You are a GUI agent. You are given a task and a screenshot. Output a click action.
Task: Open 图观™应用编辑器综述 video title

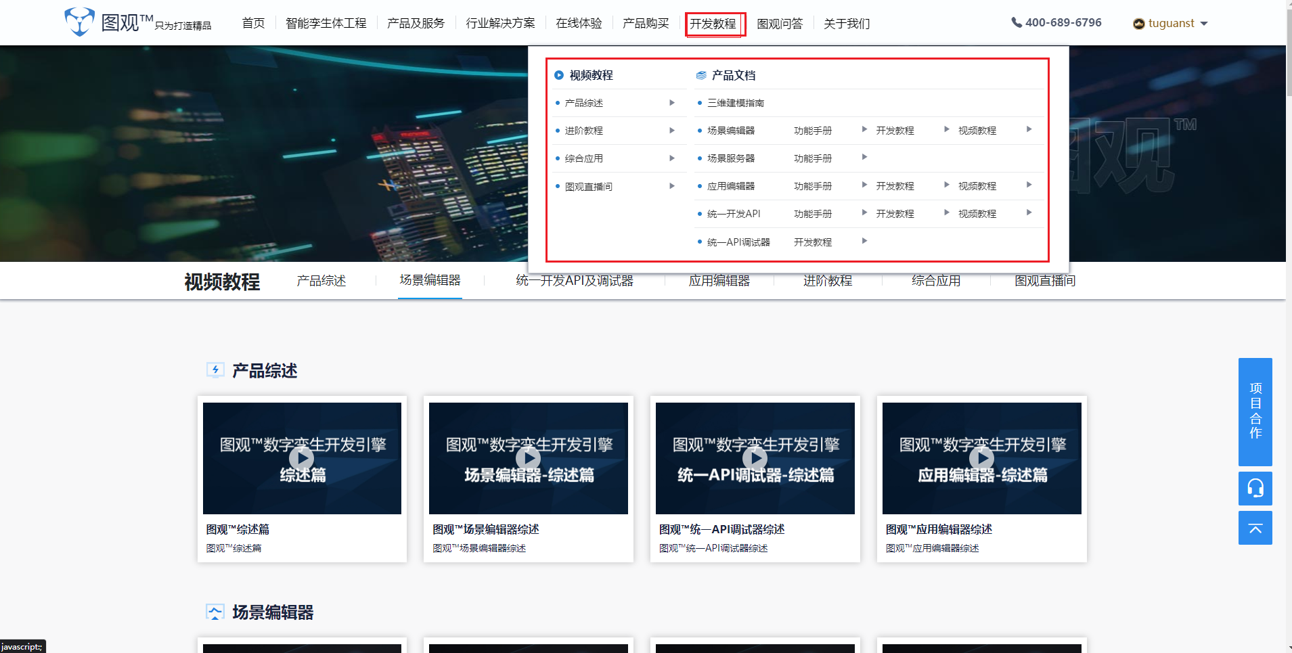point(939,529)
